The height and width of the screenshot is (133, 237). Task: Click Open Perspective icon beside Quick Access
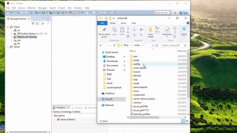pos(175,13)
